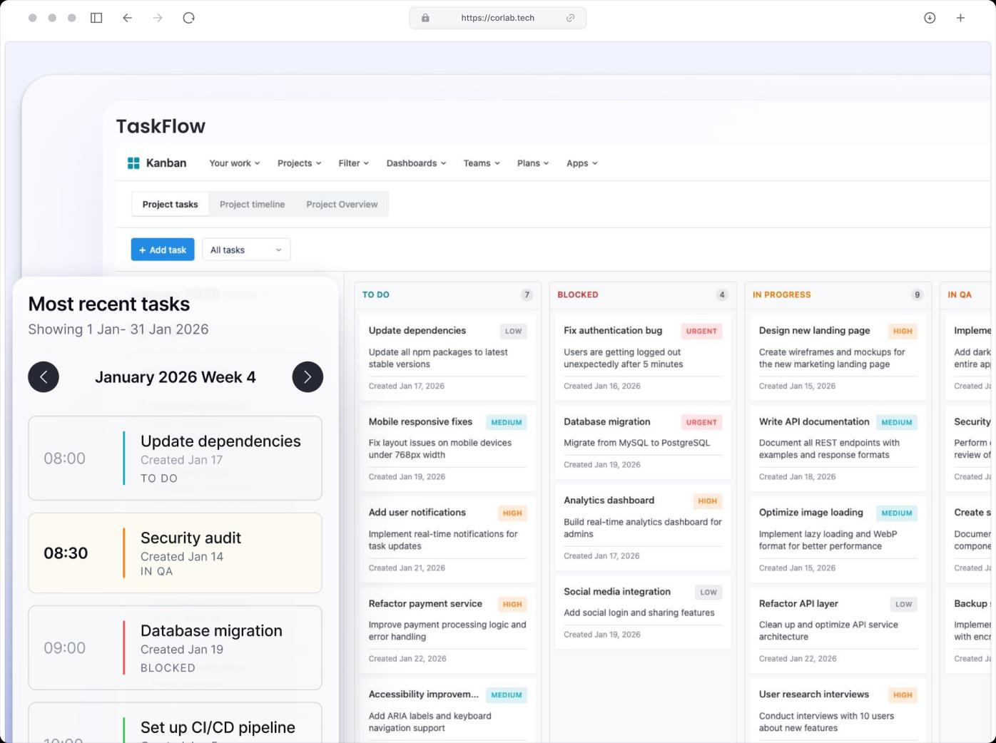Open the Plans dropdown menu
The height and width of the screenshot is (743, 996).
click(534, 163)
